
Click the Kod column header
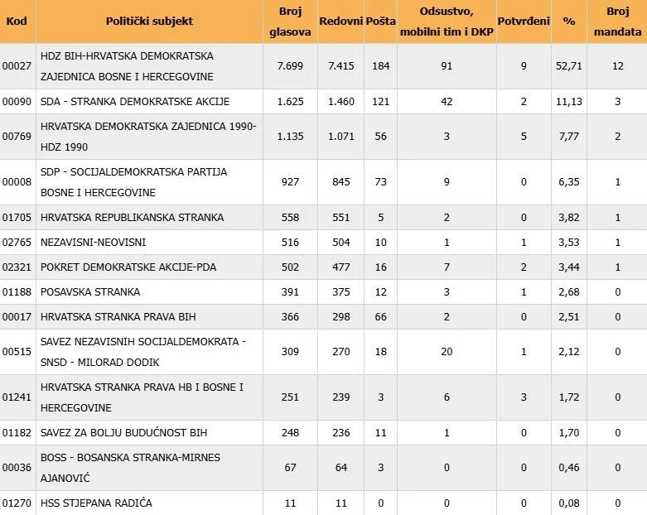point(17,21)
